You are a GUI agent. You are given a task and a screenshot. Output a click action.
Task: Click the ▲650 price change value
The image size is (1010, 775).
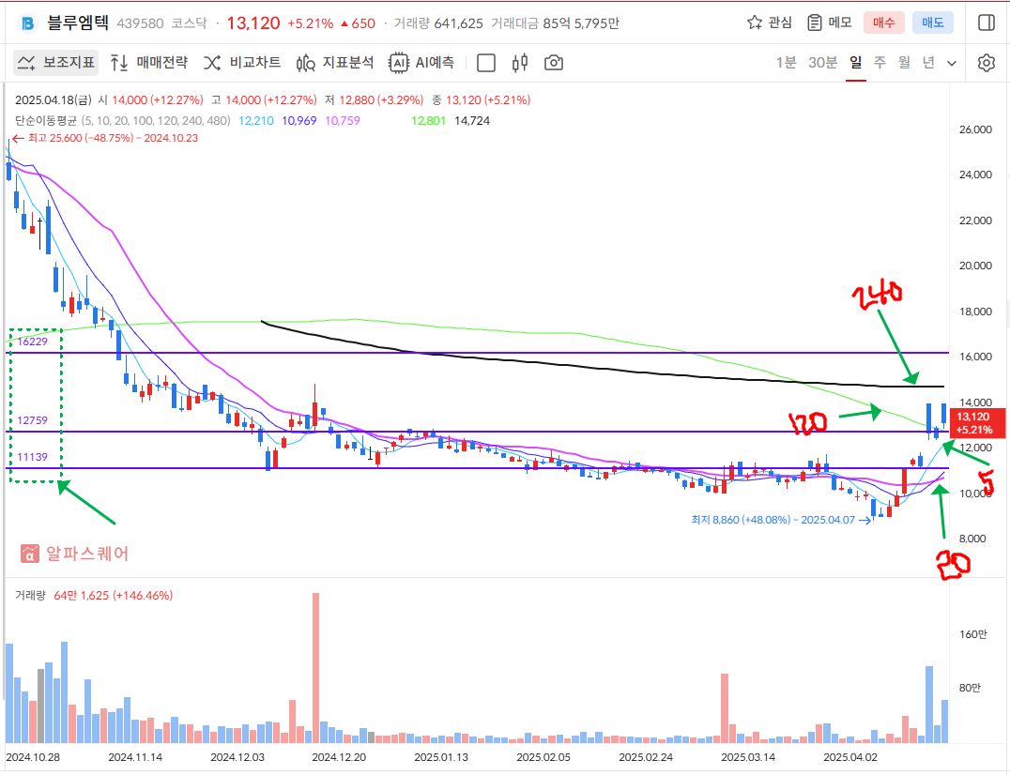click(358, 23)
